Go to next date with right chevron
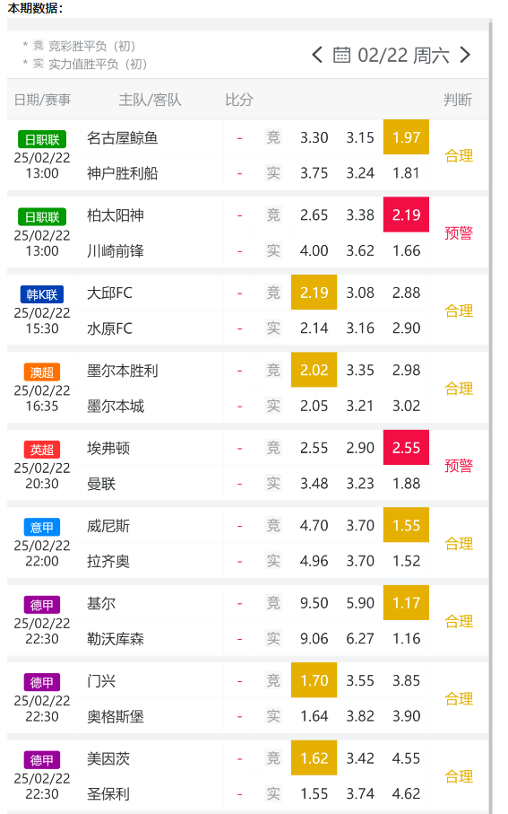Screen dimensions: 508x814 [x=465, y=55]
